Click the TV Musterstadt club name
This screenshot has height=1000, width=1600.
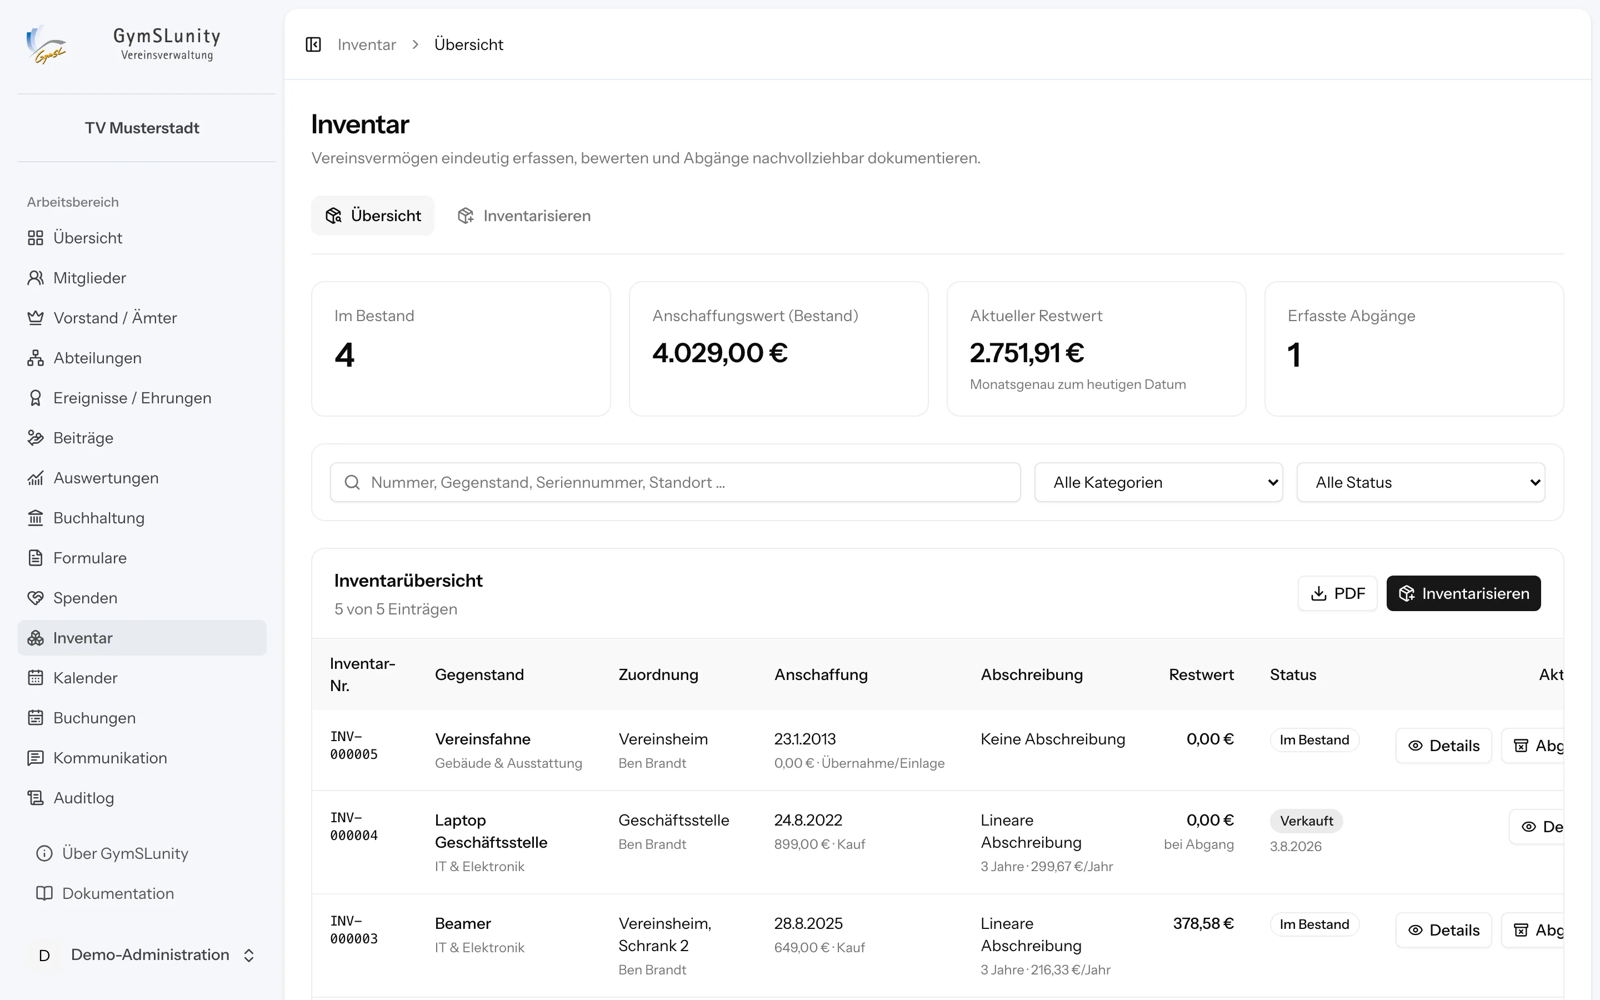142,128
